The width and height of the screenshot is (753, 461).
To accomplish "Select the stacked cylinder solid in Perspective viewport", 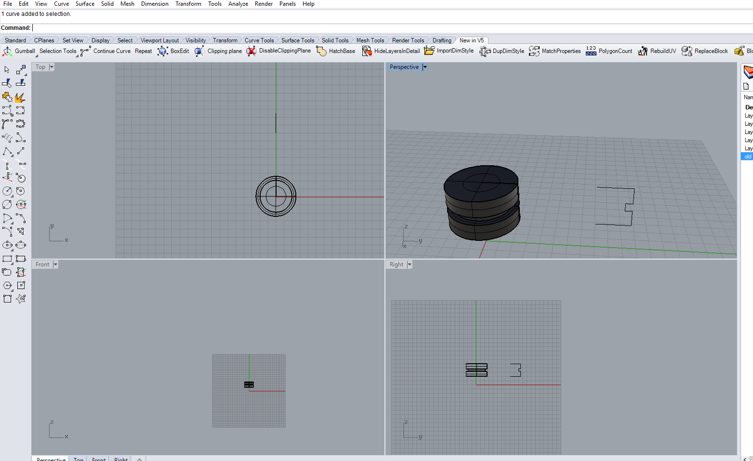I will 482,202.
